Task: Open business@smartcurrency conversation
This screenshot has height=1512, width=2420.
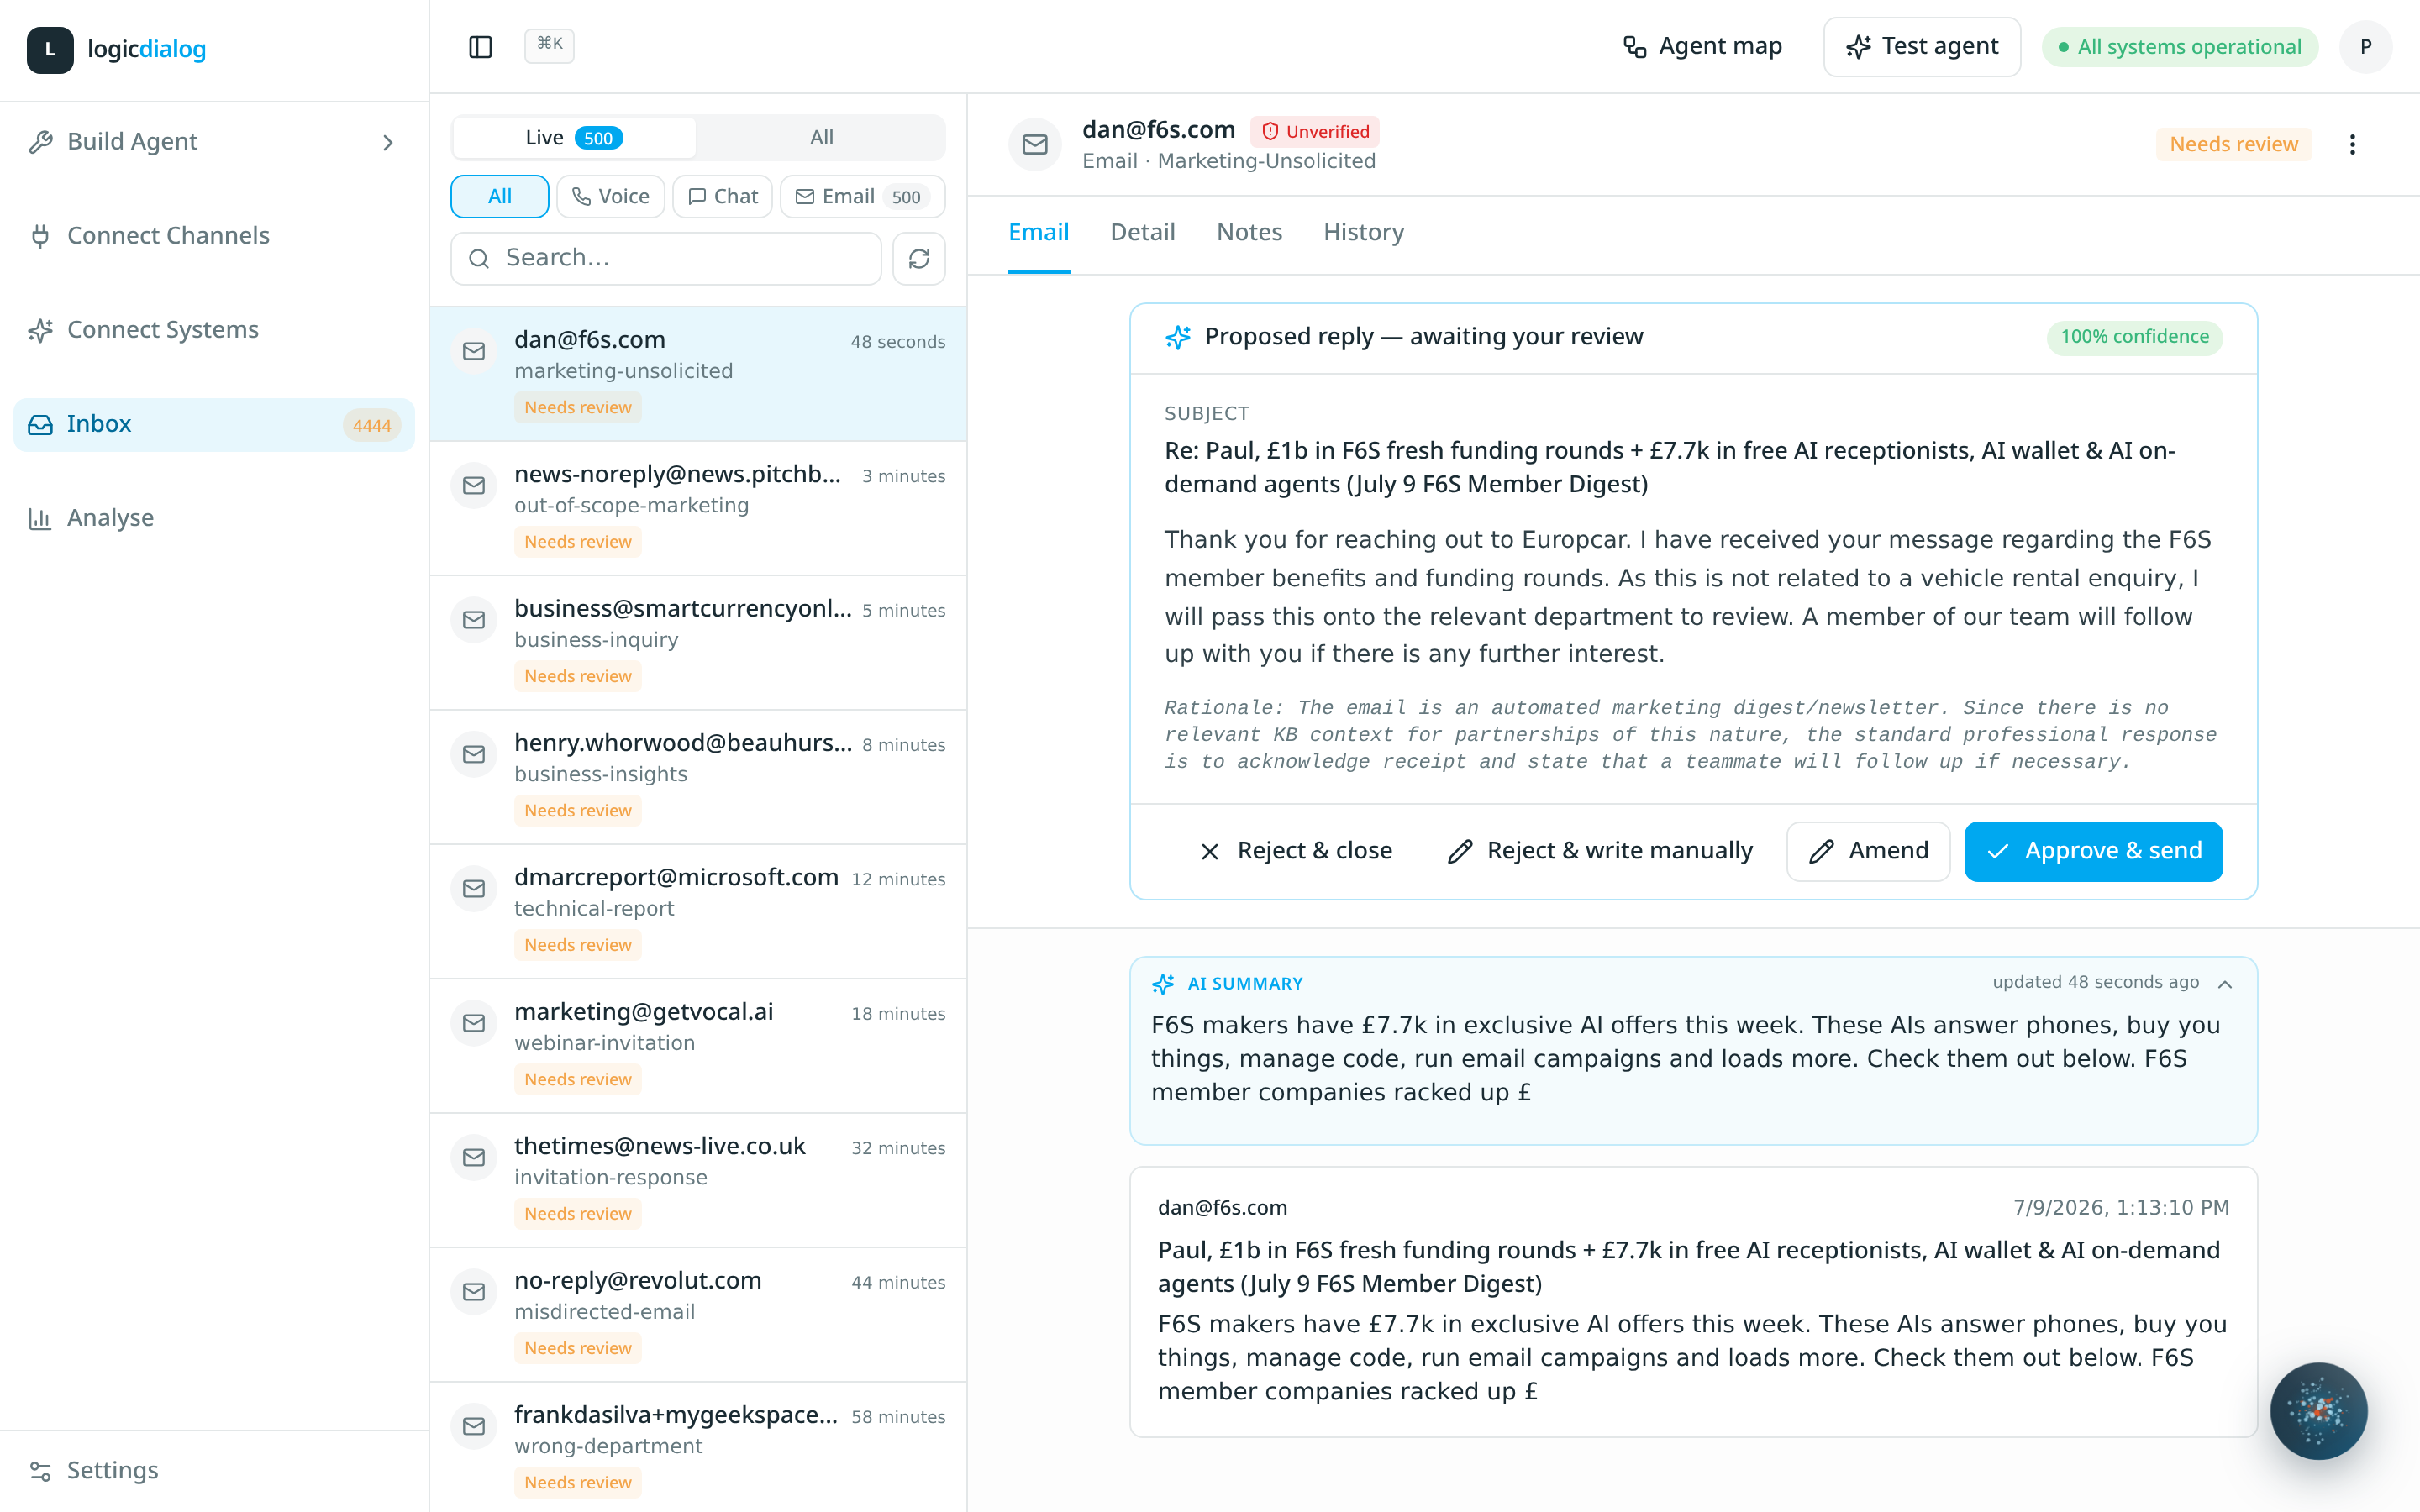Action: [x=698, y=643]
